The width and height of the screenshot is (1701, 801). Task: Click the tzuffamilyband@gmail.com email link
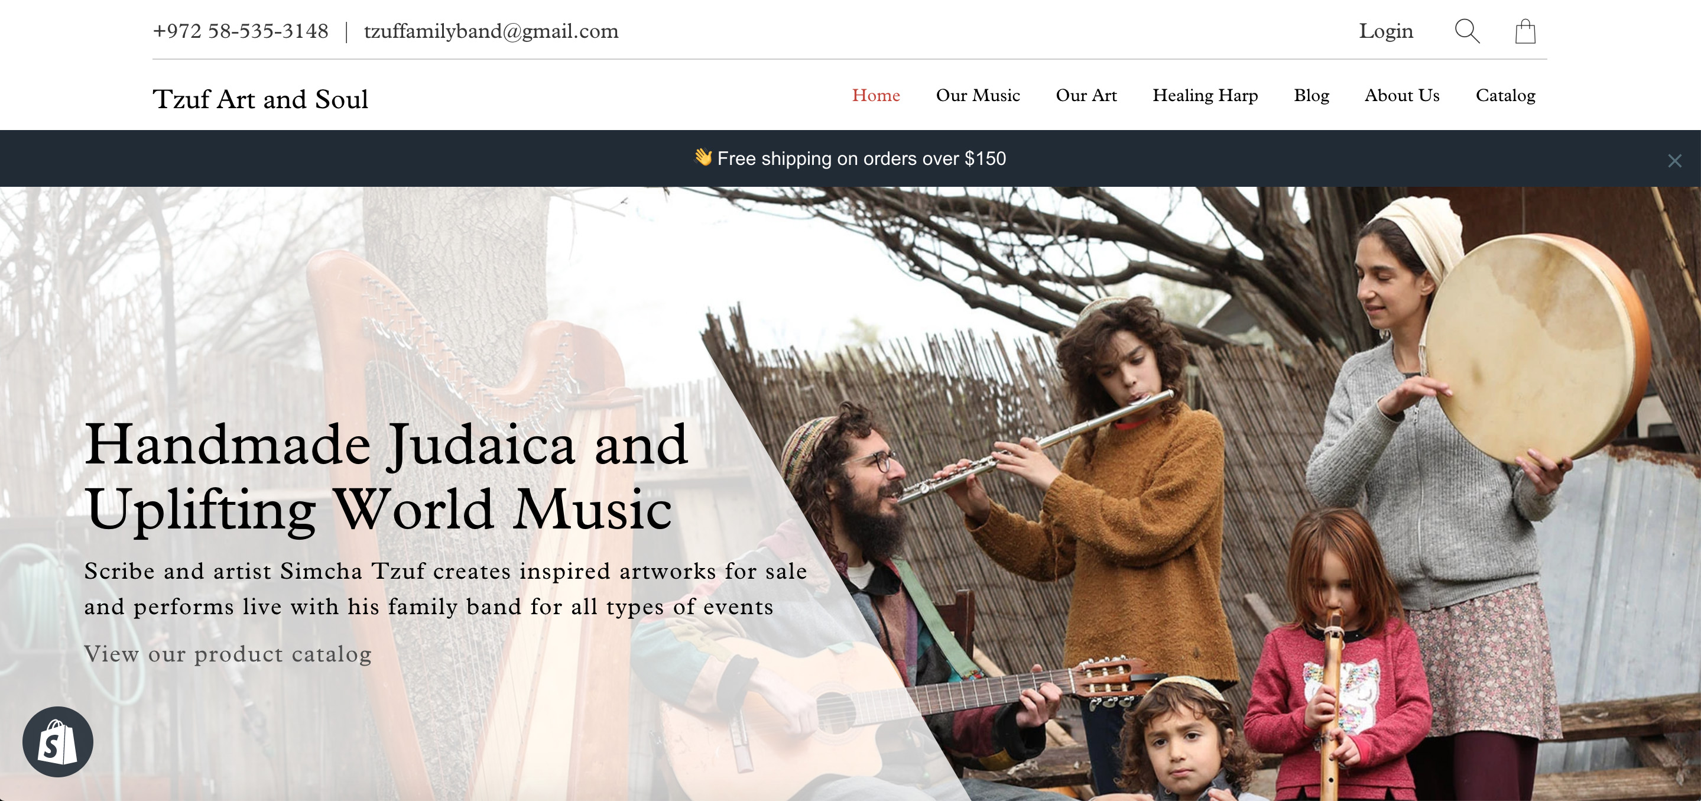pyautogui.click(x=491, y=31)
